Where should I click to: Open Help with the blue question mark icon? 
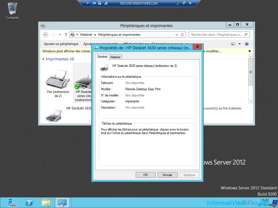[x=247, y=44]
